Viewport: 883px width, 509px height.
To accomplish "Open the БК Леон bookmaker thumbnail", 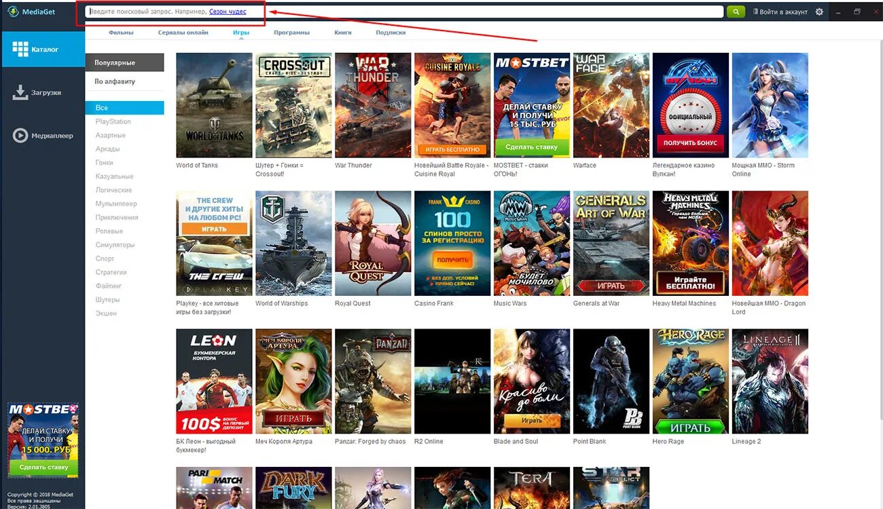I will pyautogui.click(x=214, y=381).
